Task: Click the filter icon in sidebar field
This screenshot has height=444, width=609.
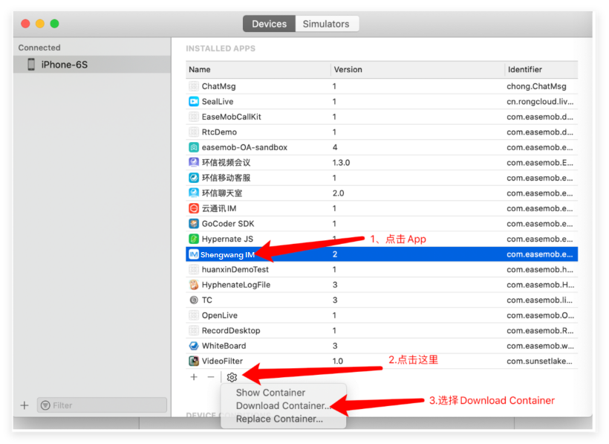Action: tap(45, 405)
